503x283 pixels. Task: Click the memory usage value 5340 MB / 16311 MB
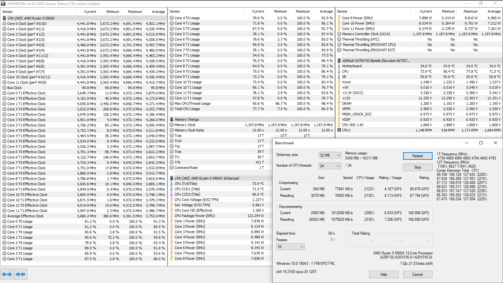pyautogui.click(x=361, y=158)
